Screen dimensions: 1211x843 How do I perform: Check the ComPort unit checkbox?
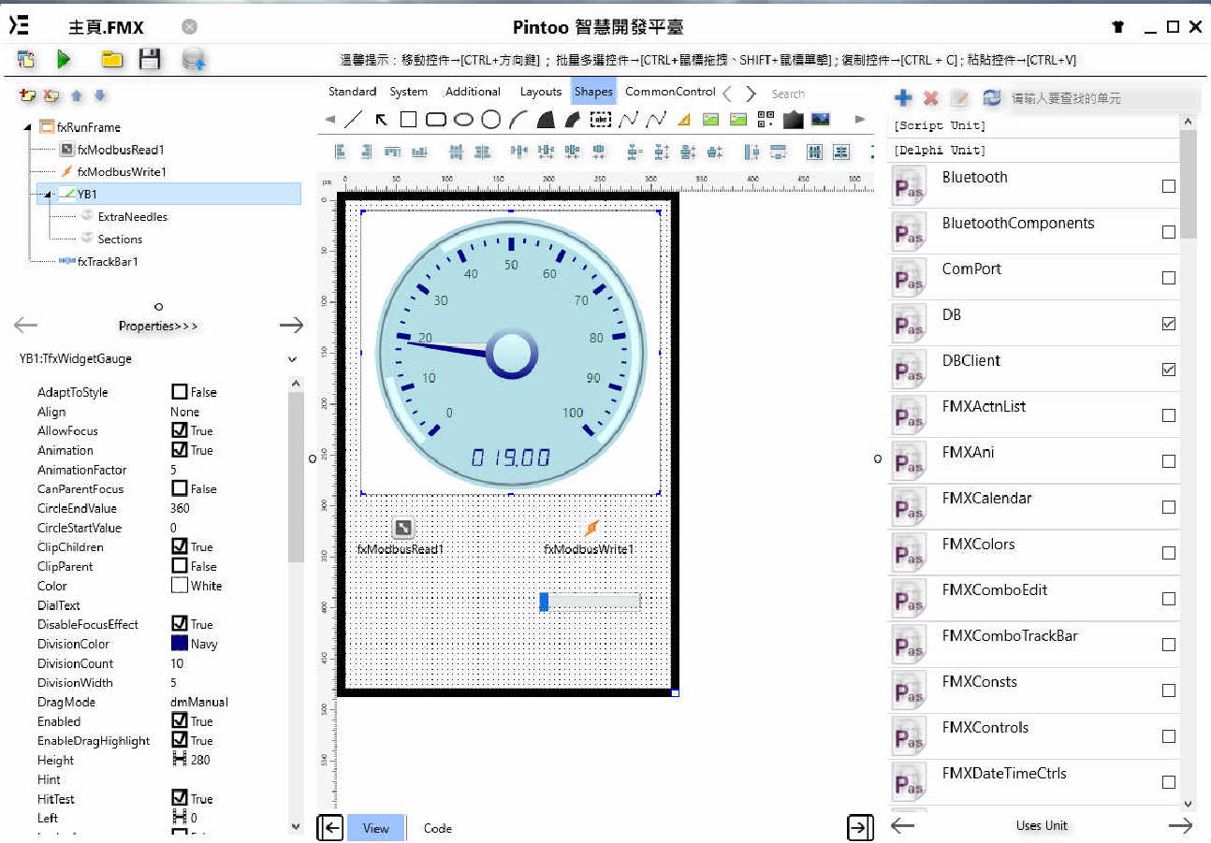1168,278
